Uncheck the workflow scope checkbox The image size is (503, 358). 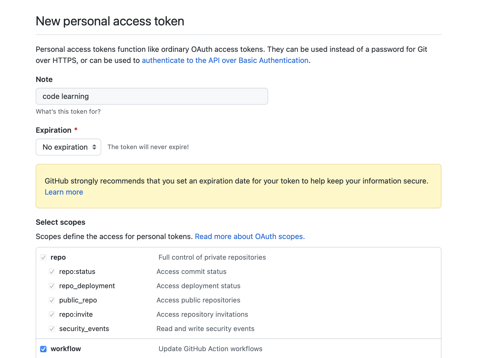[43, 349]
